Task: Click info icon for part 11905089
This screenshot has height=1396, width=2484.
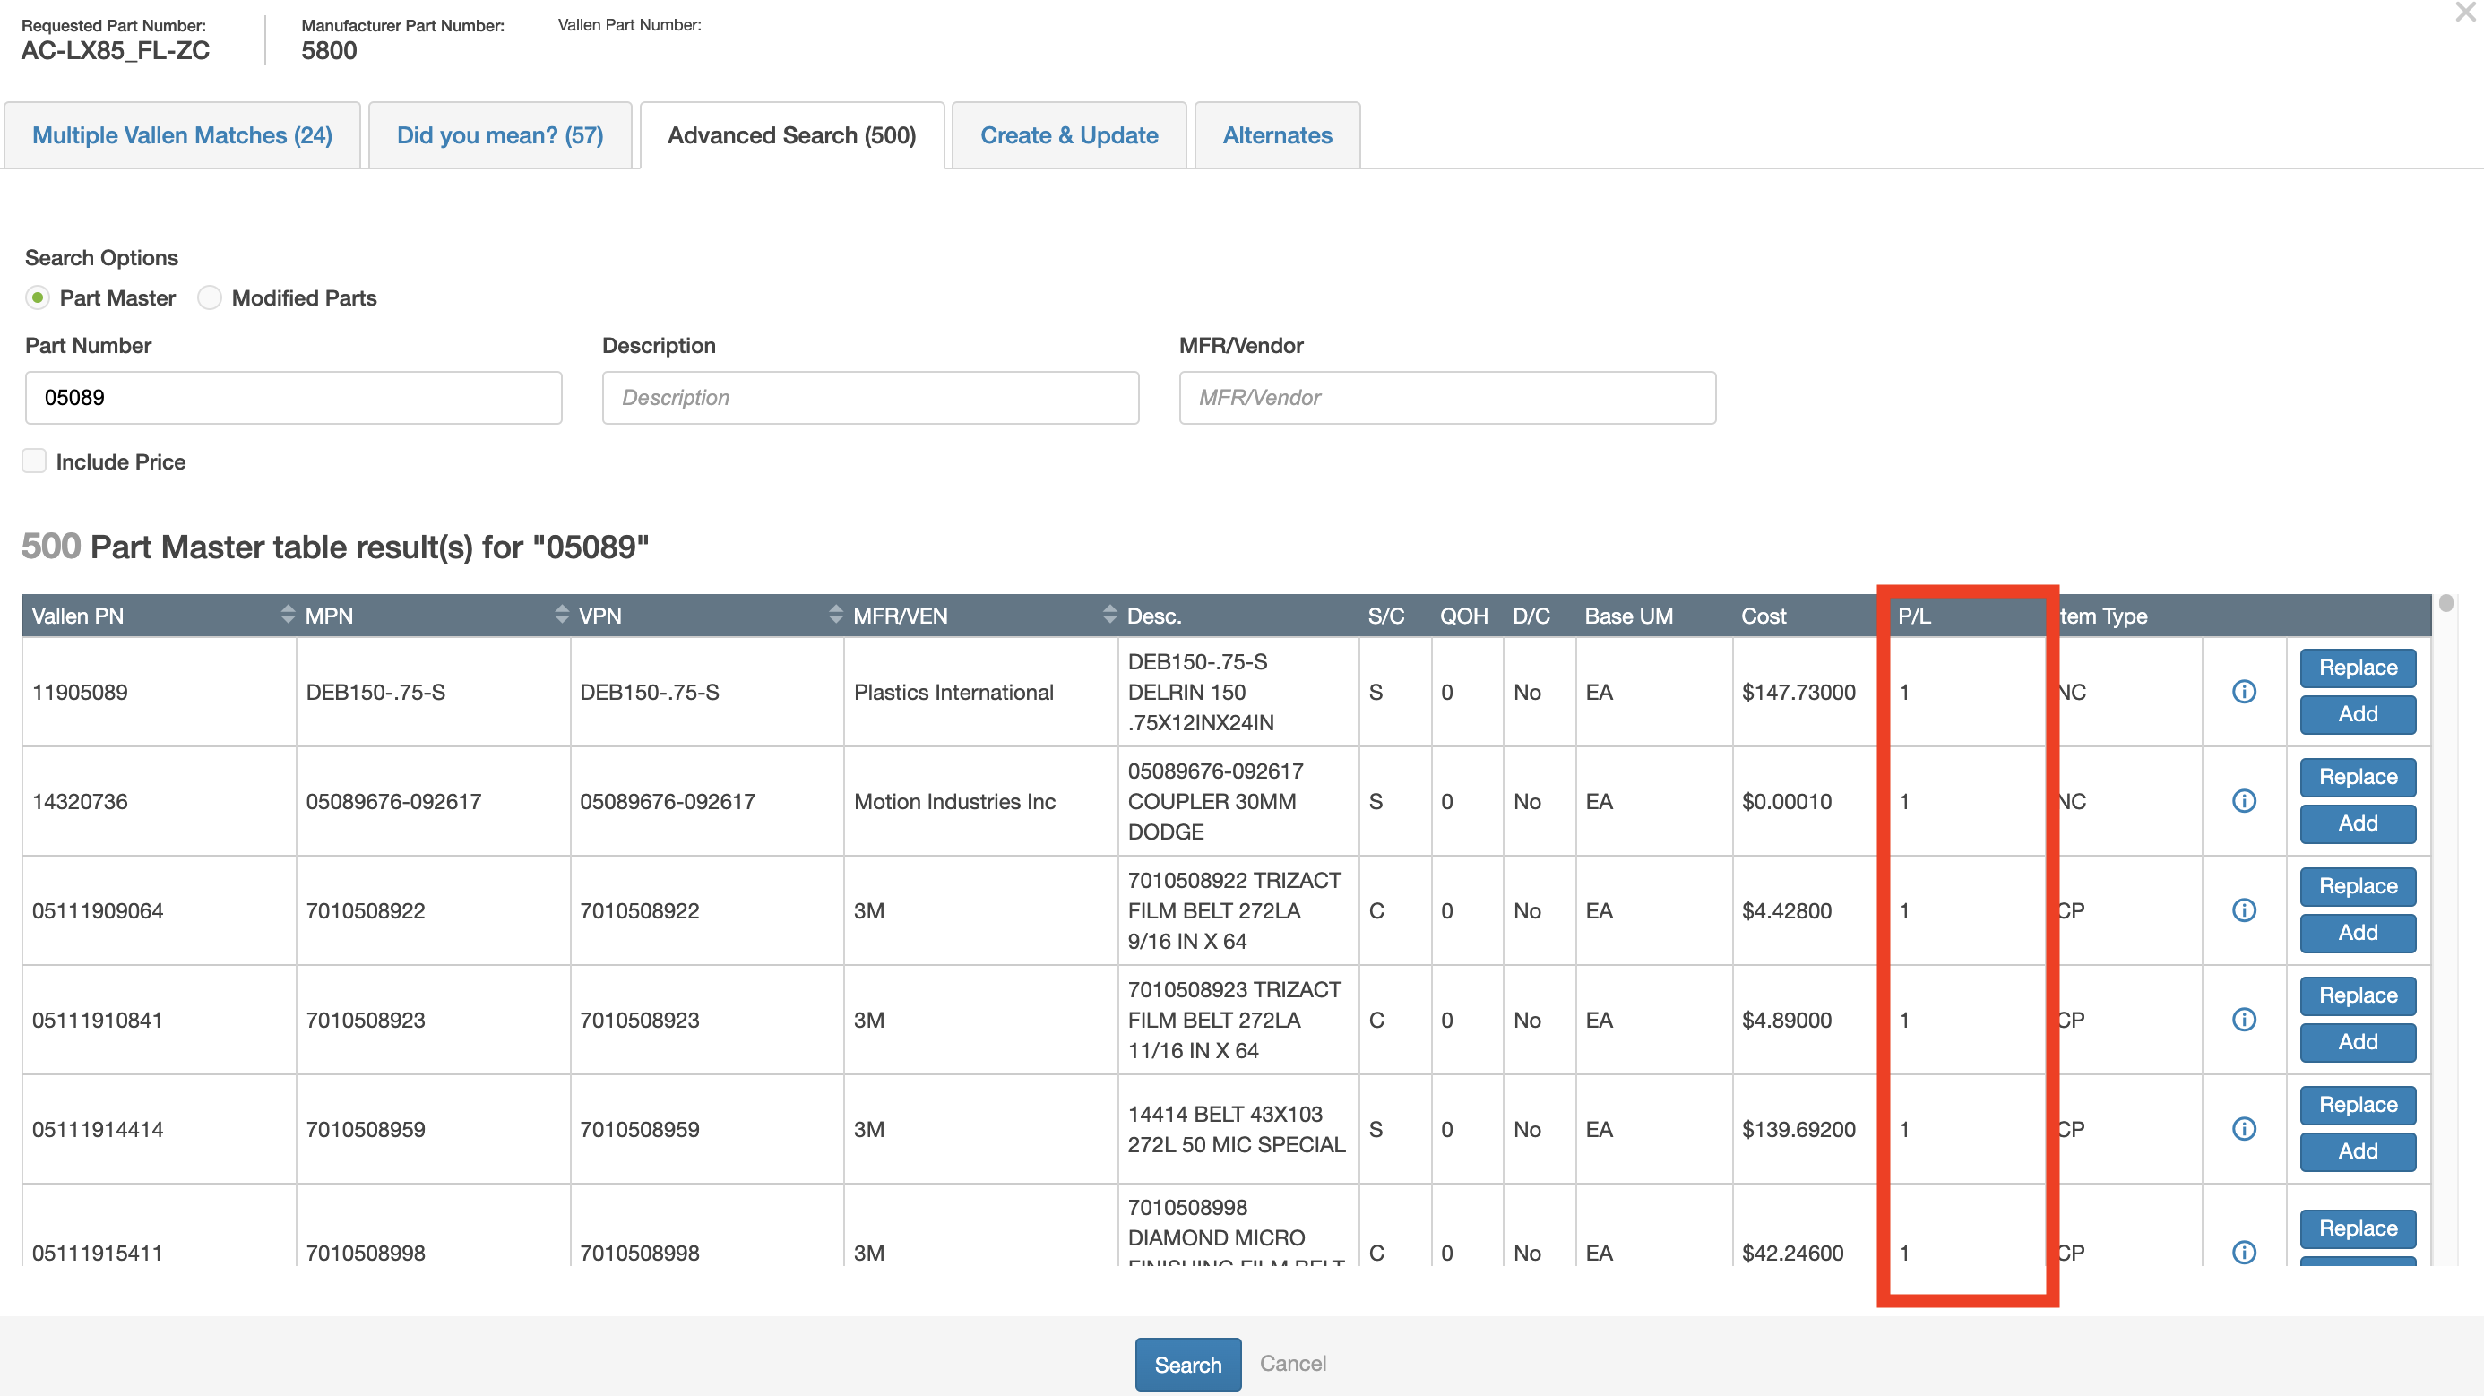Action: tap(2244, 691)
